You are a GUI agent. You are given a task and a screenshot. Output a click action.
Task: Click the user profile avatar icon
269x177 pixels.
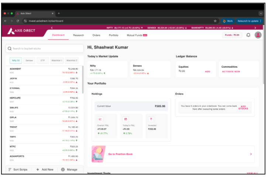tap(258, 35)
